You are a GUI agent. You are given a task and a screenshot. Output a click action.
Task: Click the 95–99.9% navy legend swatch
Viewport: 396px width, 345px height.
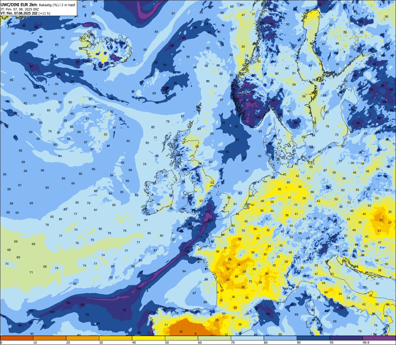(x=346, y=338)
